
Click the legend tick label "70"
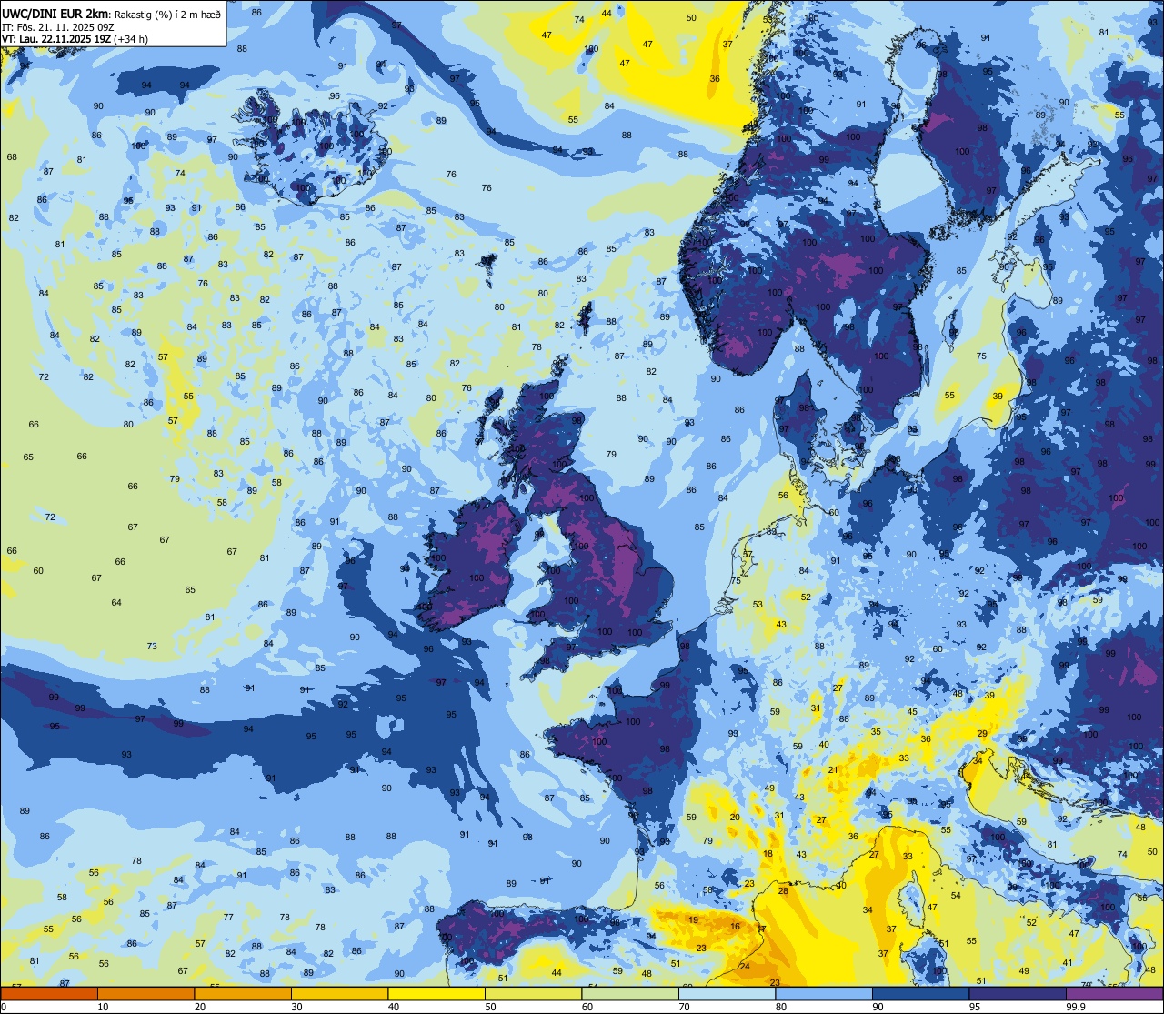pyautogui.click(x=684, y=1007)
